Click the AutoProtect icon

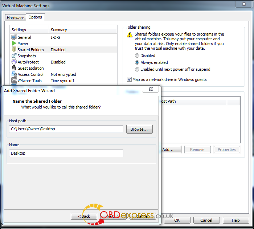click(14, 62)
